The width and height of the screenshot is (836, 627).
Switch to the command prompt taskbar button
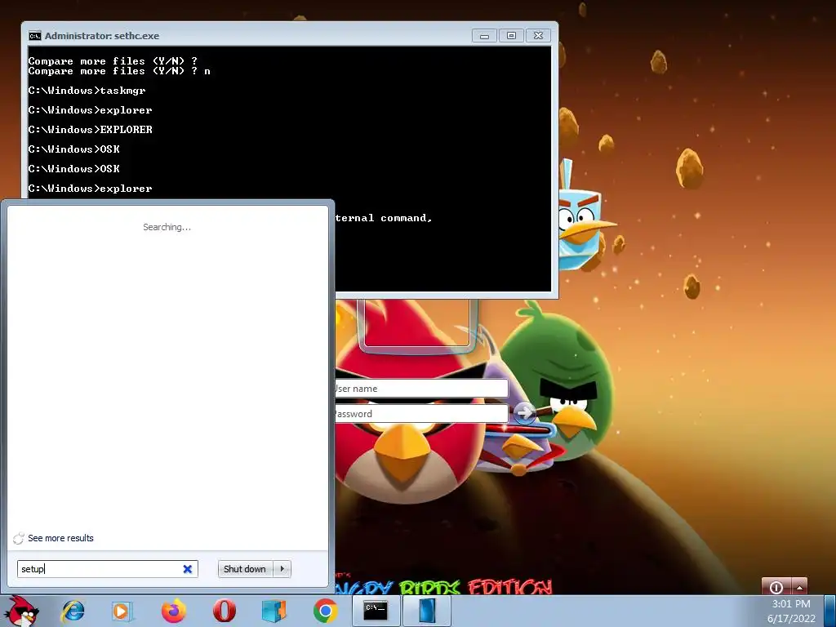tap(376, 611)
